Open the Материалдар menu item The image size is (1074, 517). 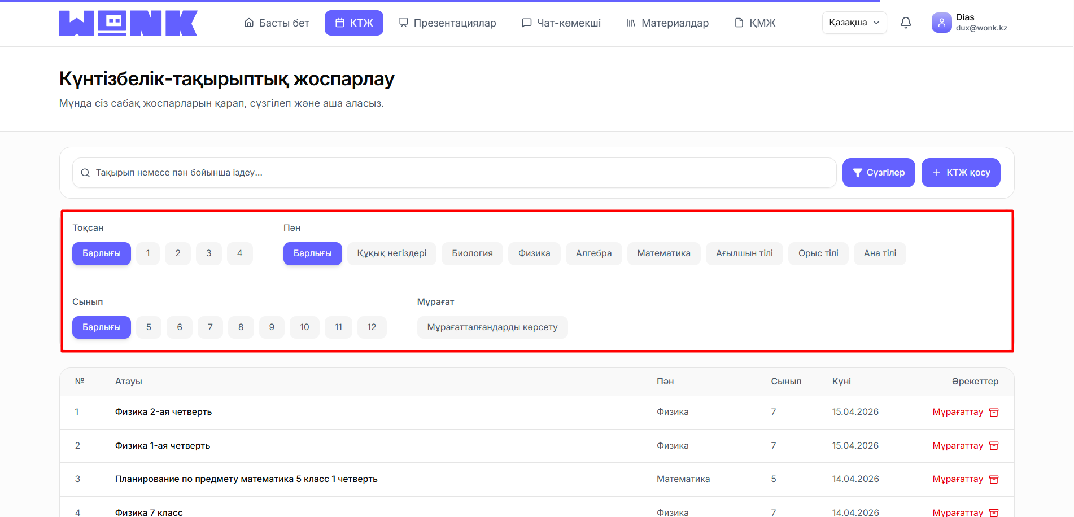[x=667, y=23]
